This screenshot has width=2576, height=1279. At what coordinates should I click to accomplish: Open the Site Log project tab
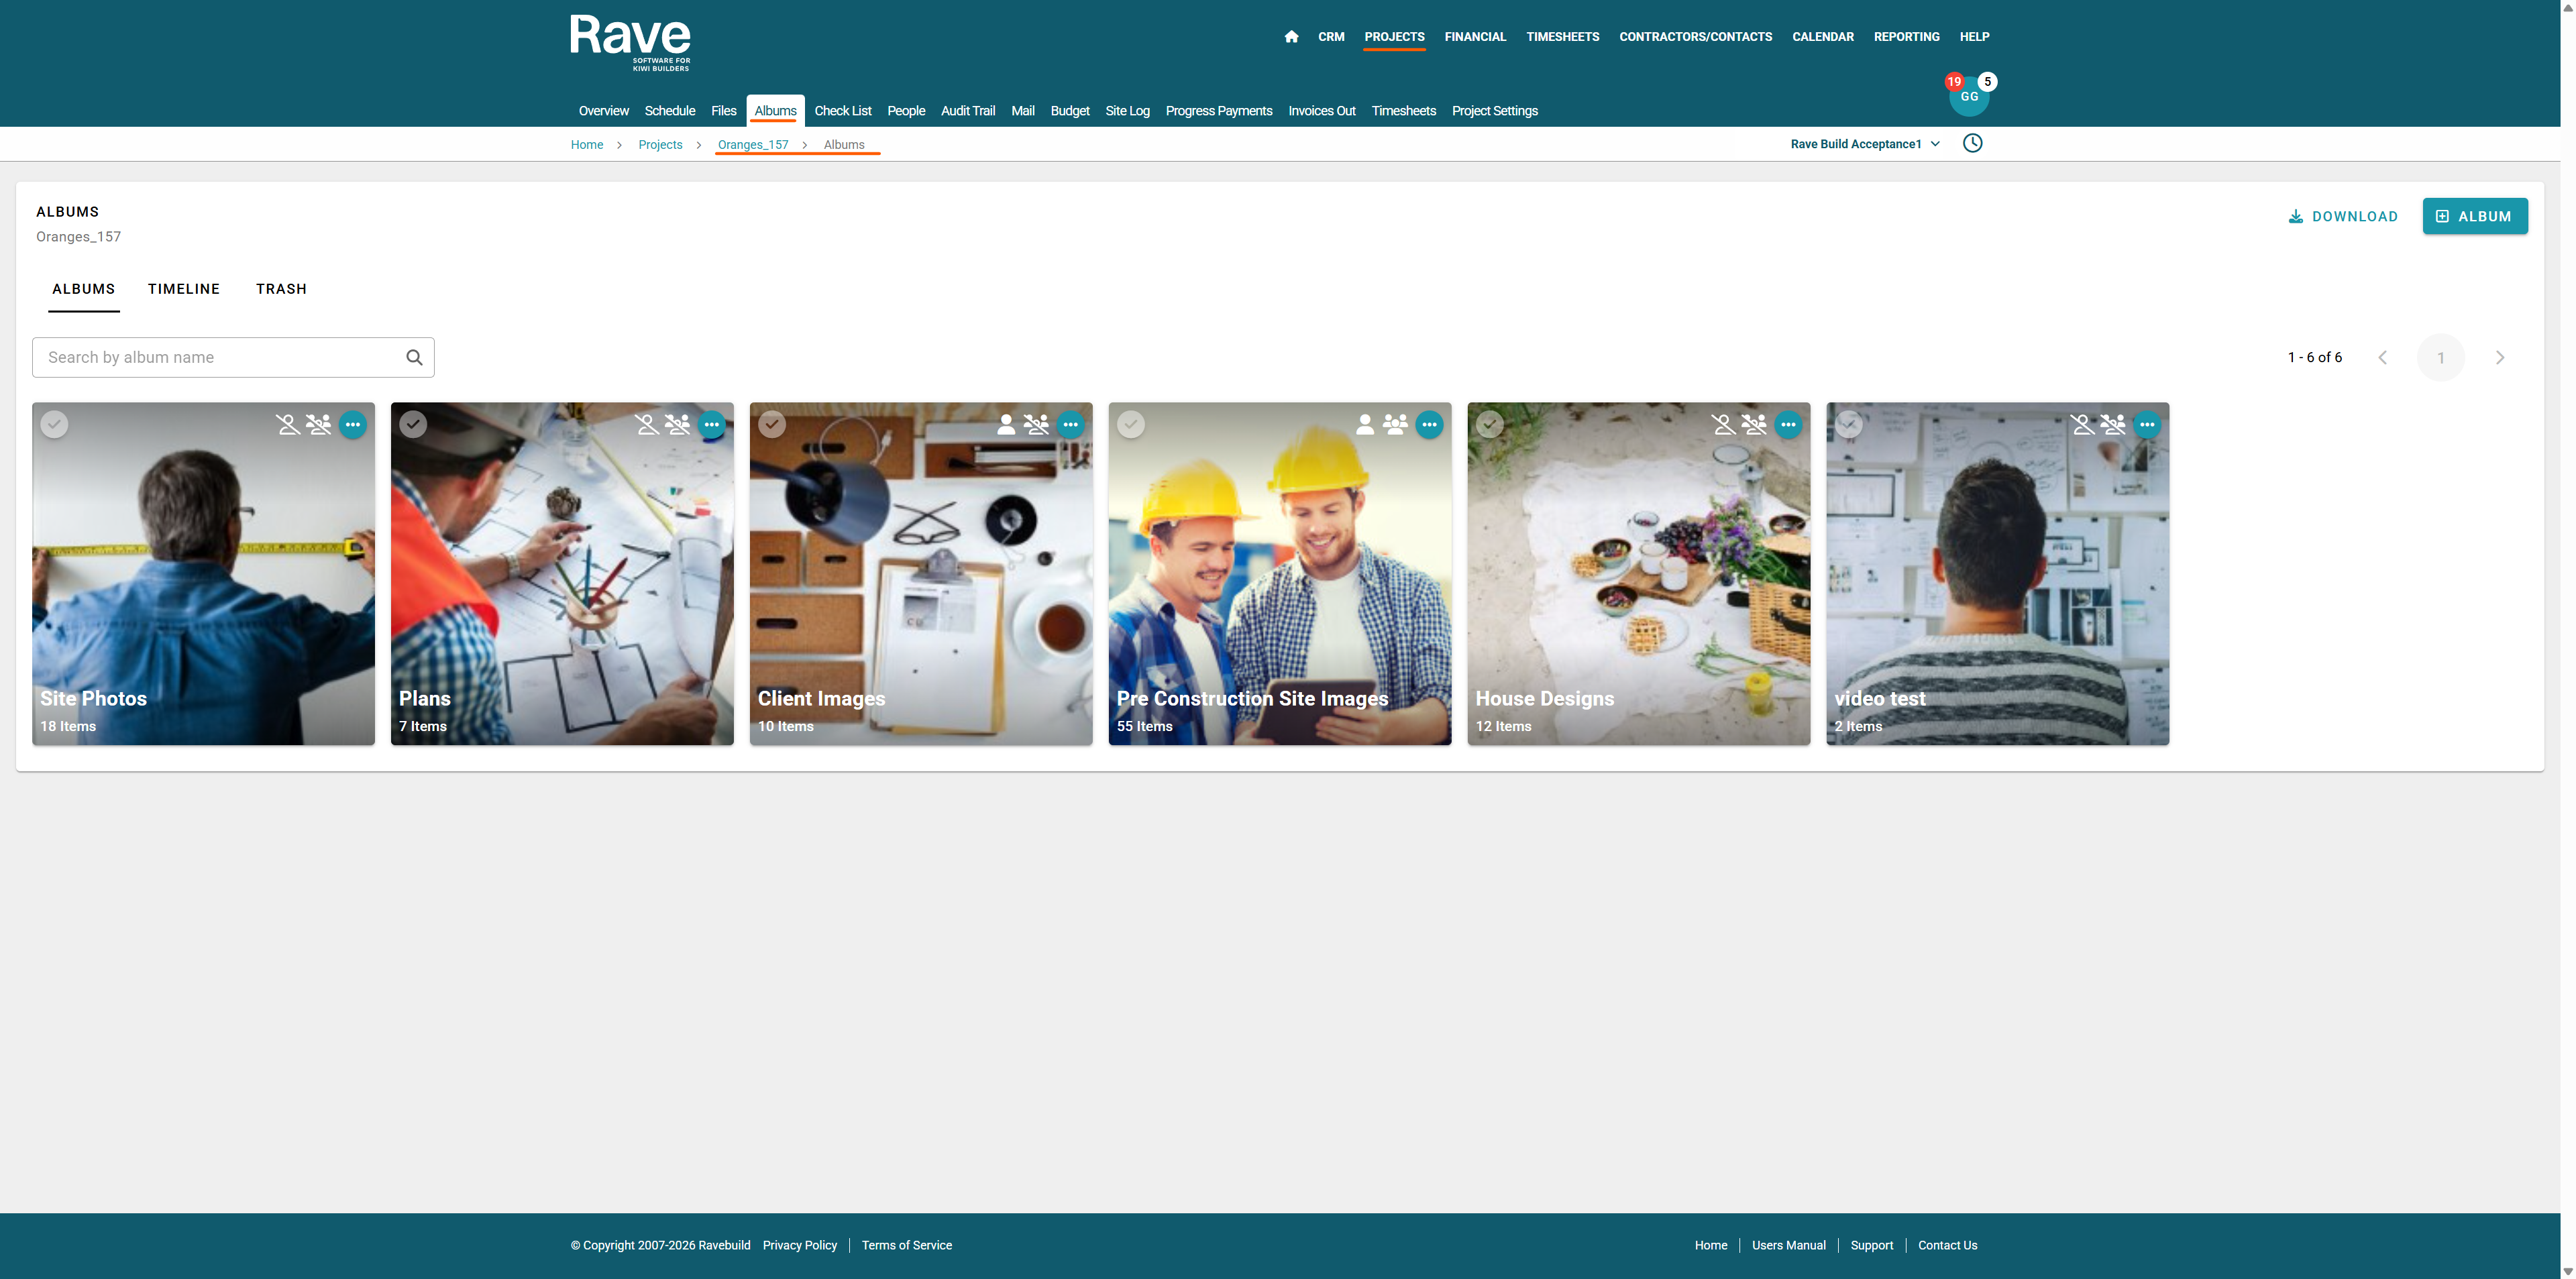[x=1127, y=111]
